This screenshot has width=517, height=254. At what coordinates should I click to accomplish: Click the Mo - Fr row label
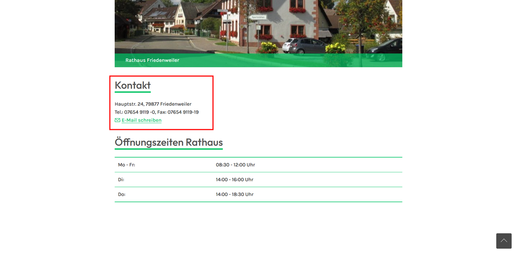[x=127, y=165]
